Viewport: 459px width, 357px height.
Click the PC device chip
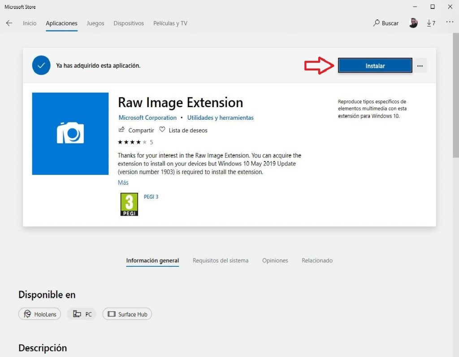tap(82, 314)
